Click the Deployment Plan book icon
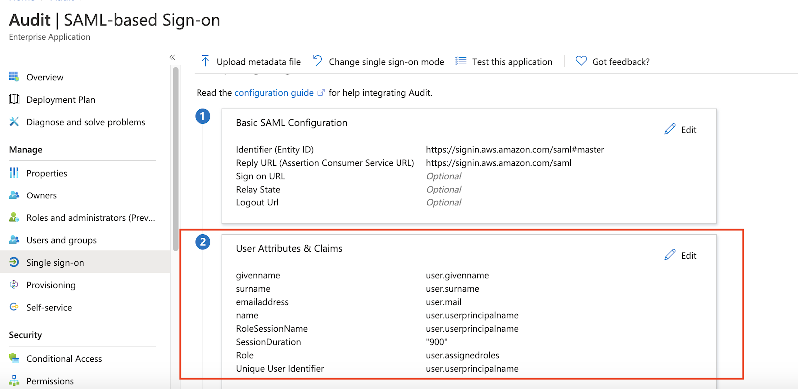Image resolution: width=798 pixels, height=389 pixels. click(x=14, y=99)
